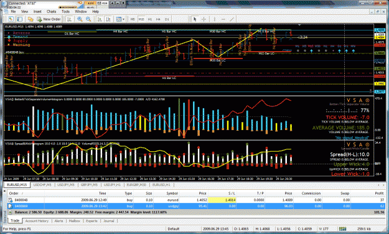This screenshot has height=234, width=389.
Task: Toggle chart Auto Scroll icon
Action: click(x=100, y=19)
